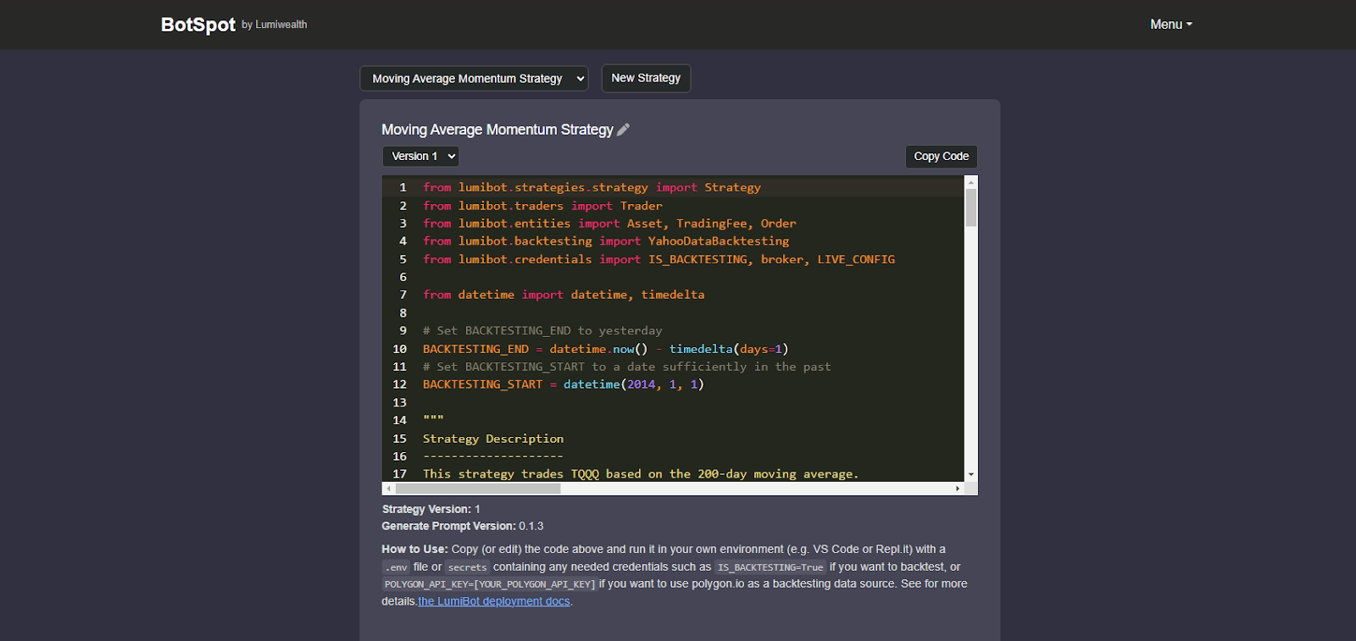Click 'LIVE_CONFIG' on code line 5
This screenshot has height=641, width=1356.
(856, 259)
